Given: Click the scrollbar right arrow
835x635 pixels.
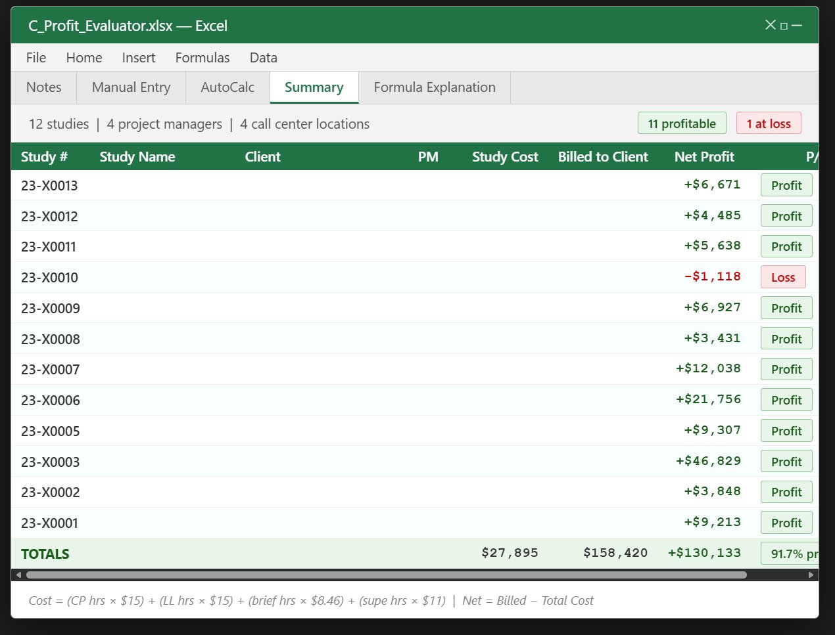Looking at the screenshot, I should [811, 575].
